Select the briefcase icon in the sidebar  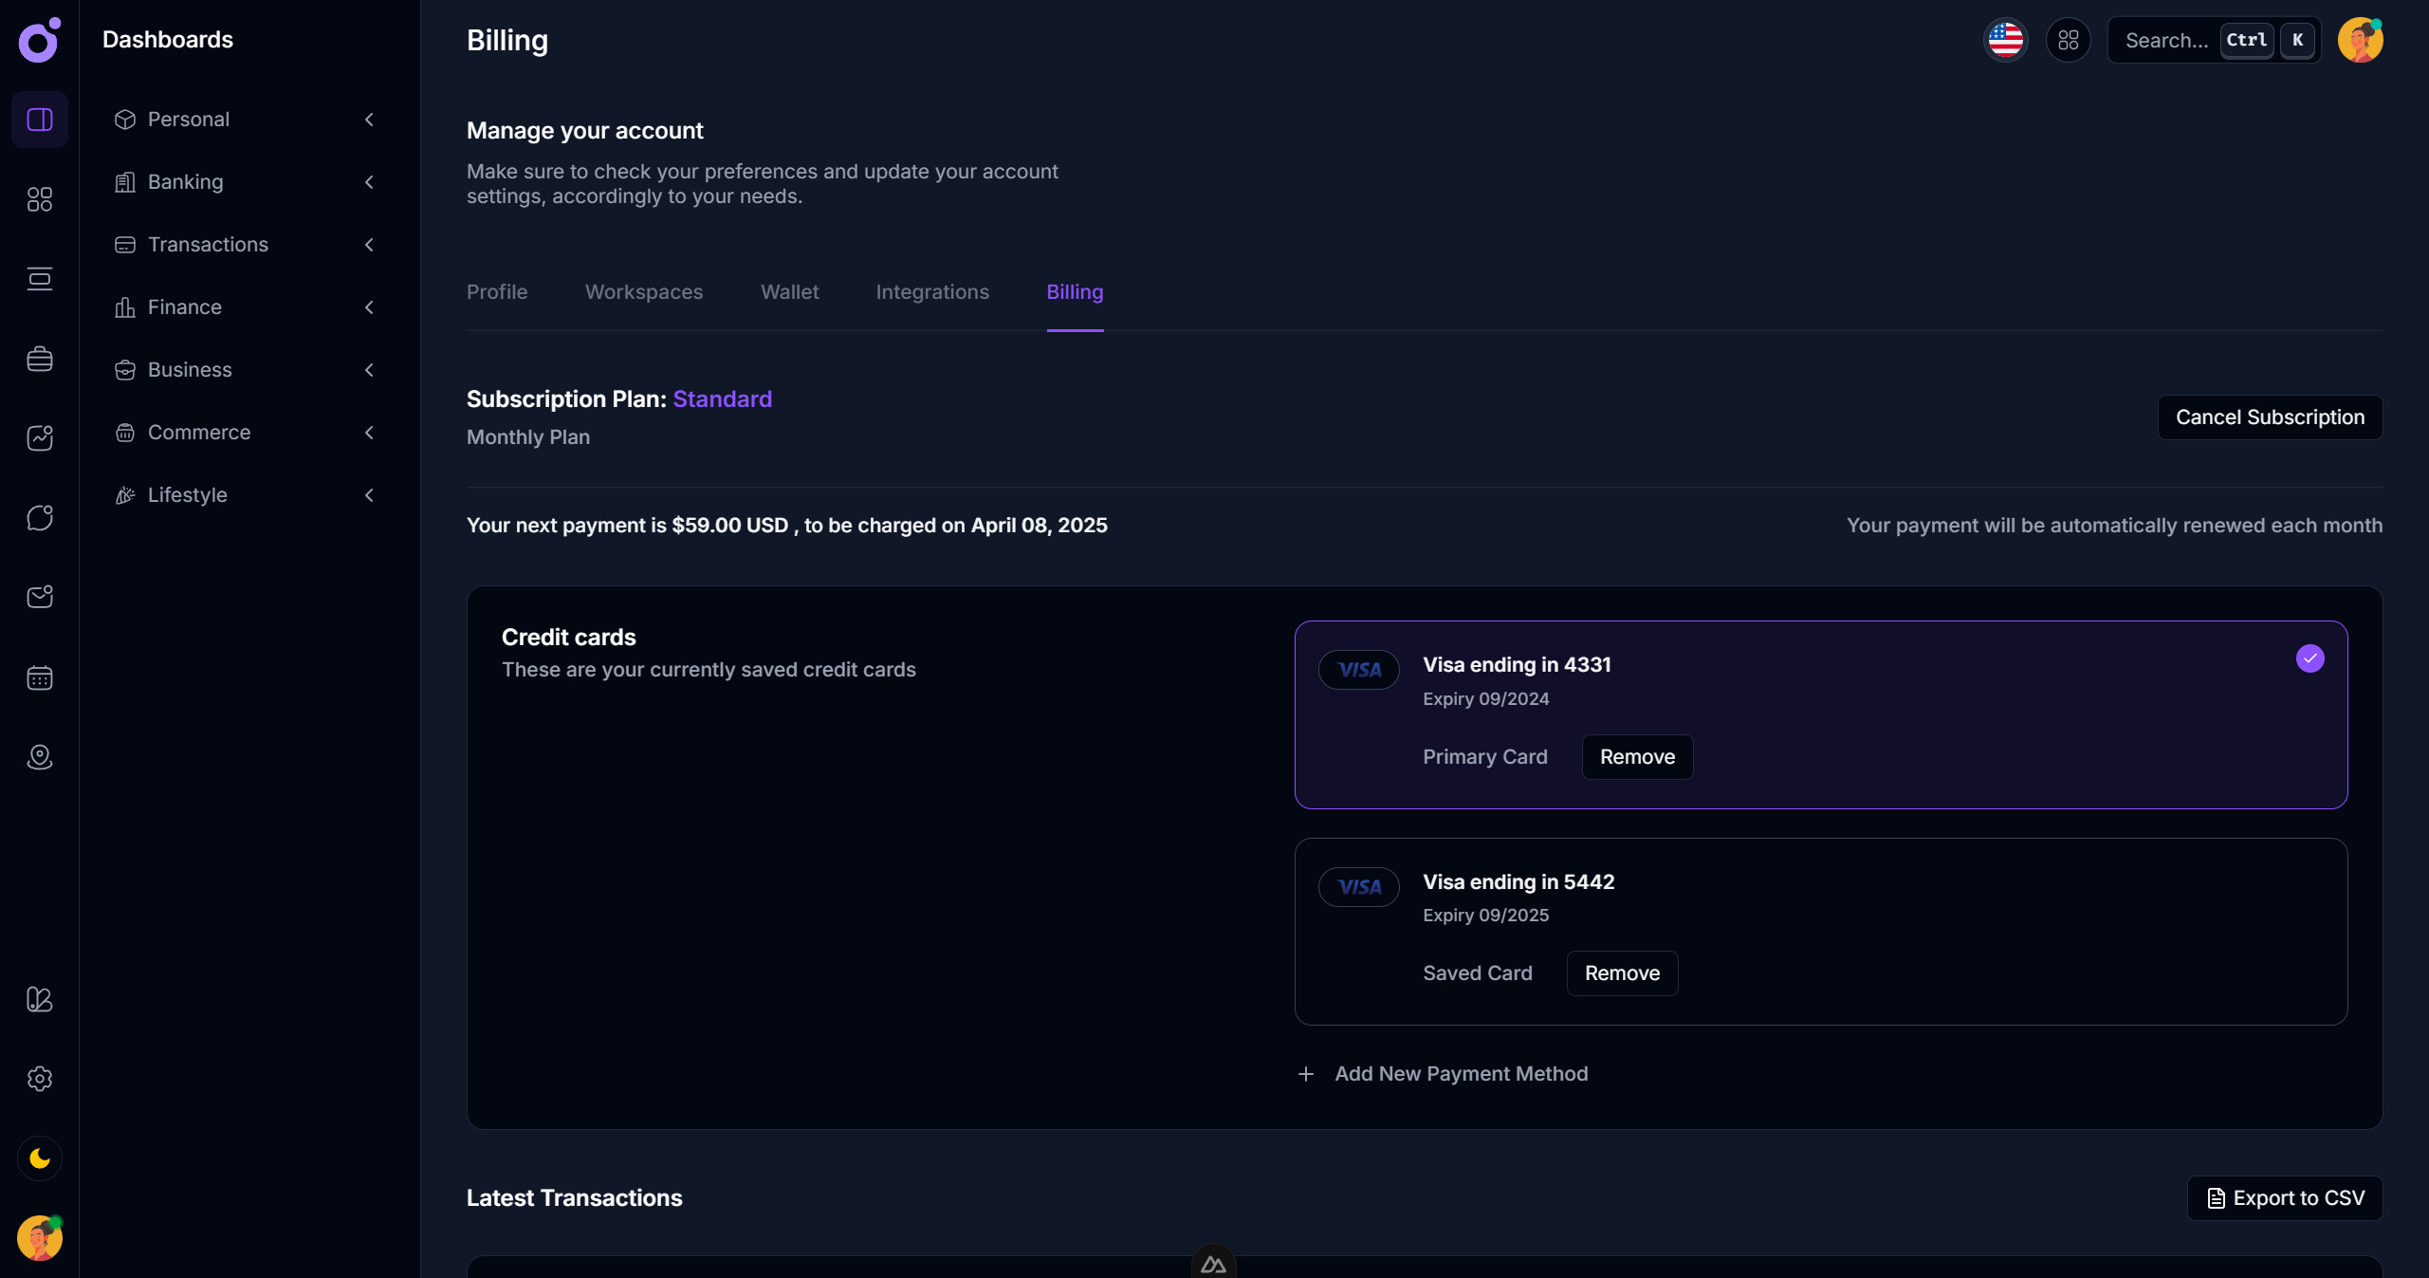(x=39, y=359)
